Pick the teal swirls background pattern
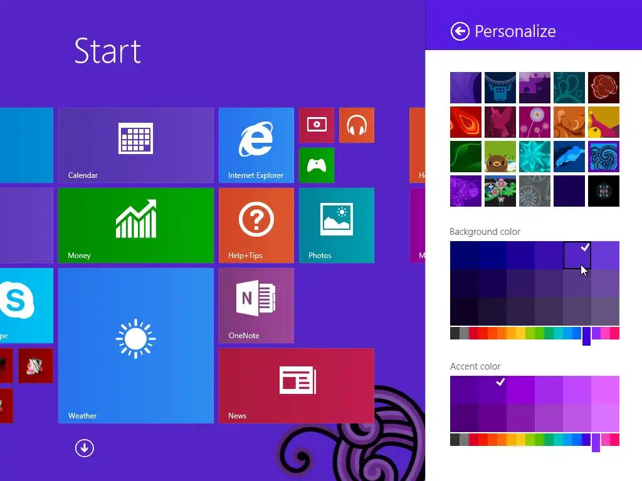The image size is (642, 481). (569, 88)
